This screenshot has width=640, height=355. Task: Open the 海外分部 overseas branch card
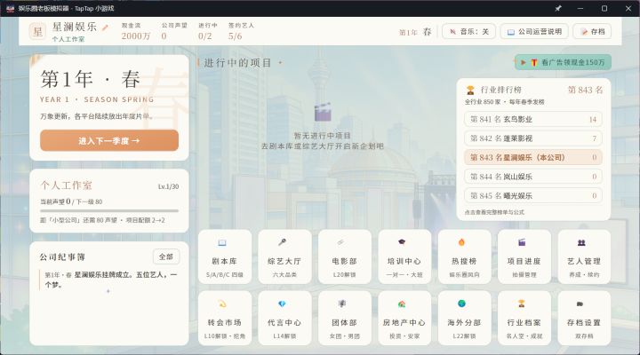465,318
